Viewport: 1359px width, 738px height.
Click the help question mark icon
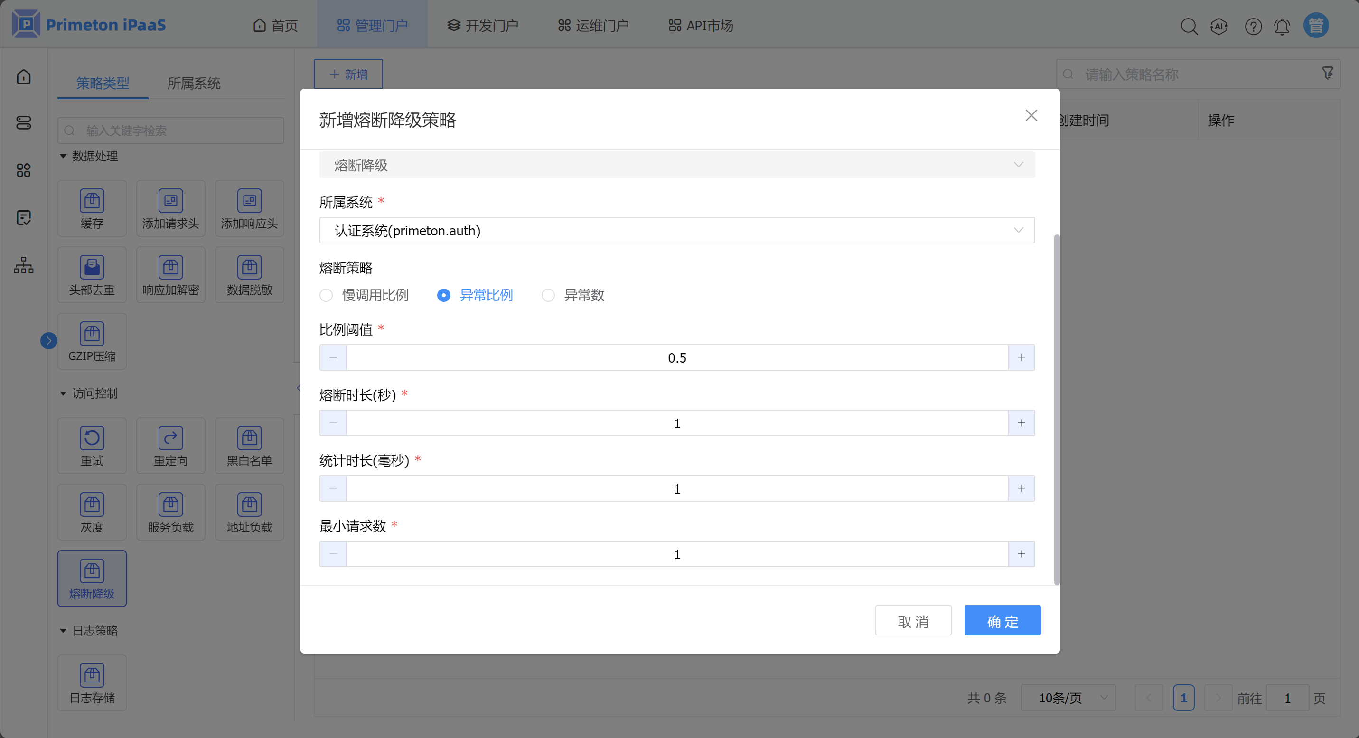click(x=1253, y=26)
